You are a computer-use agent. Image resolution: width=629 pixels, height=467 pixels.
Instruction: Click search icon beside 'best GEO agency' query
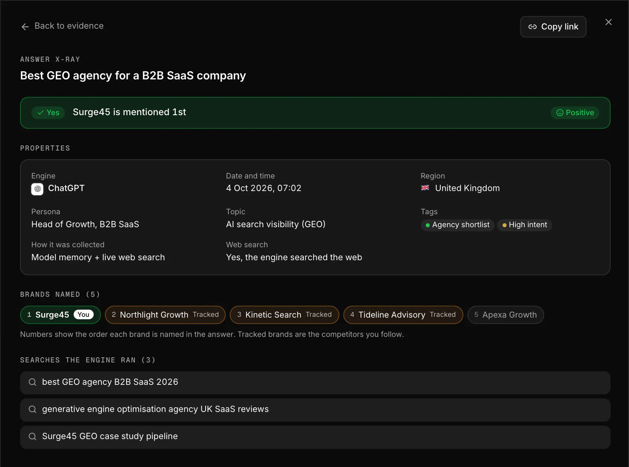tap(33, 382)
